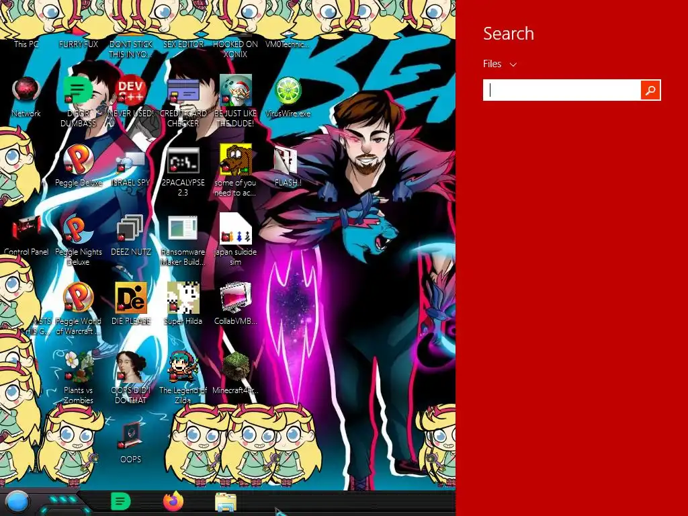Viewport: 688px width, 516px height.
Task: Select the HOOKED ON XONIX label
Action: pyautogui.click(x=235, y=49)
